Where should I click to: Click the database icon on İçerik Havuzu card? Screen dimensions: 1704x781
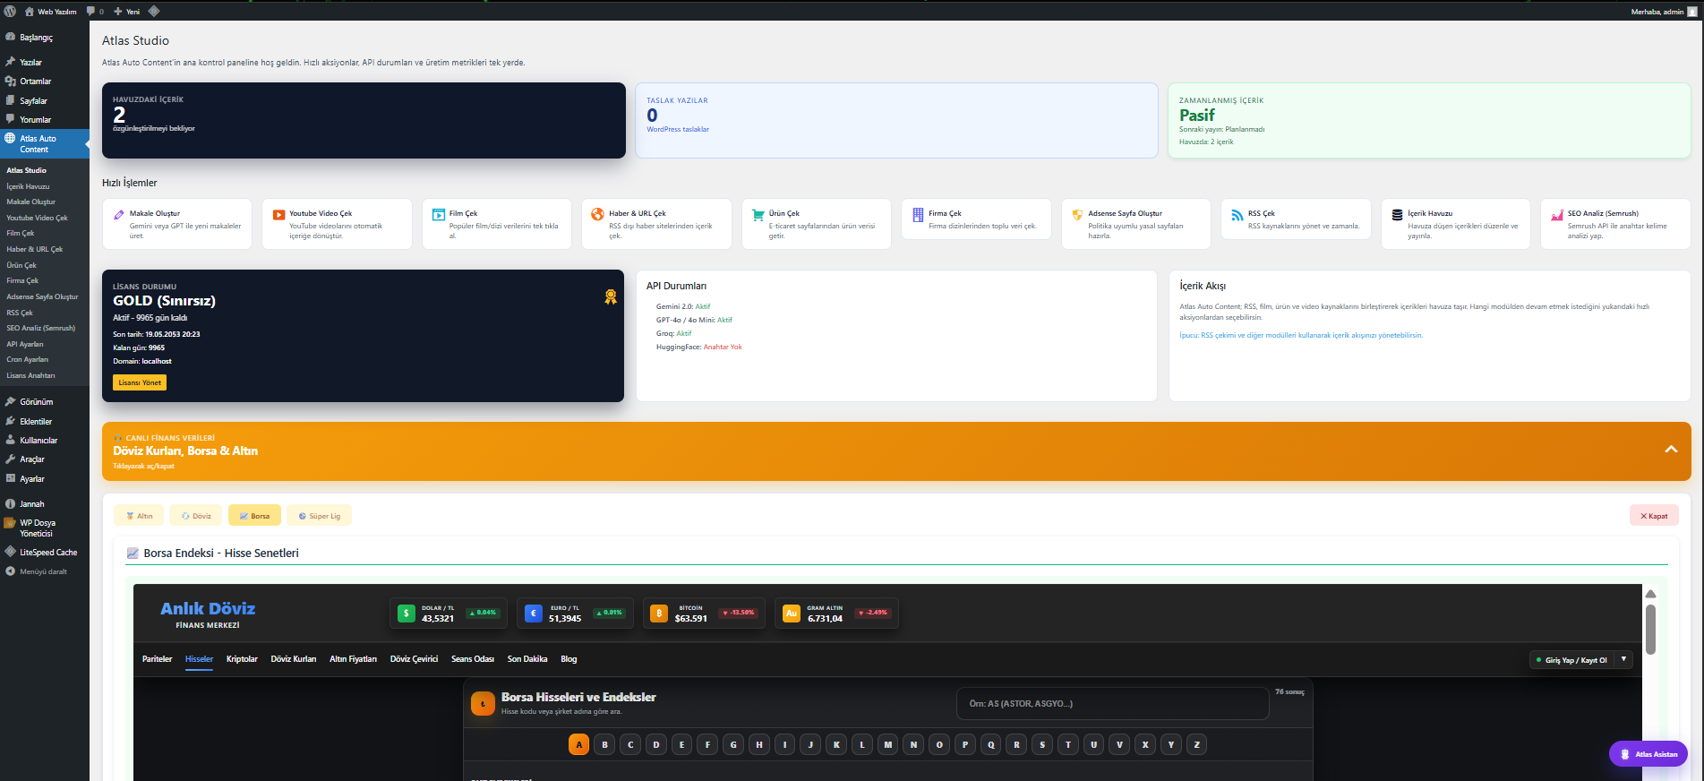pyautogui.click(x=1397, y=215)
